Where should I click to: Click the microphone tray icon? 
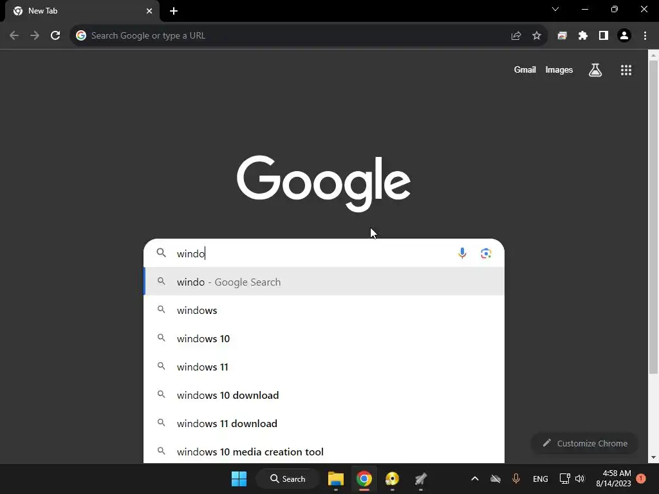click(516, 479)
